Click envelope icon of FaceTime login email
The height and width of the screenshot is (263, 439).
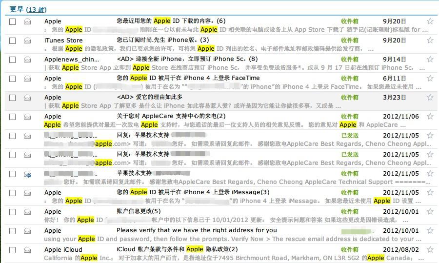click(27, 79)
